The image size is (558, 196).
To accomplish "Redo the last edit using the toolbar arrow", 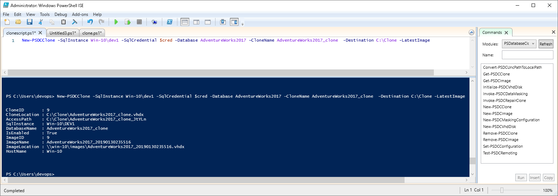I will click(101, 22).
